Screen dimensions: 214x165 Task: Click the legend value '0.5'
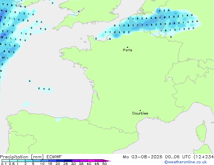[11, 164]
